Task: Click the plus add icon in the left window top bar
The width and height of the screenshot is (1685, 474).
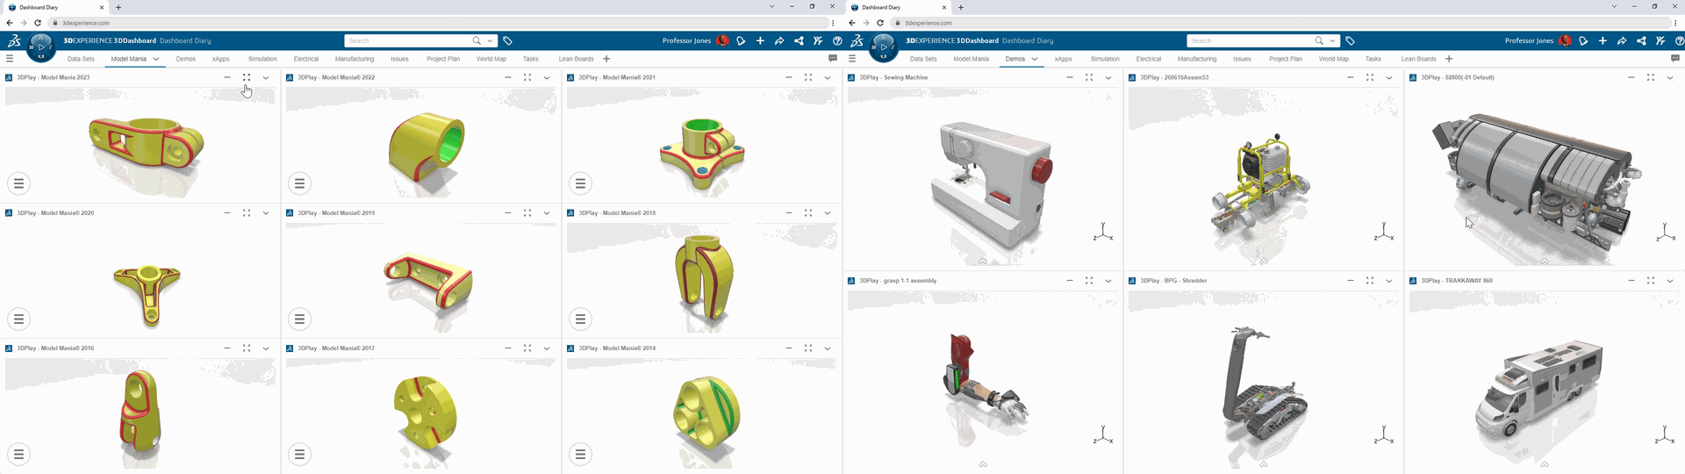Action: tap(760, 40)
